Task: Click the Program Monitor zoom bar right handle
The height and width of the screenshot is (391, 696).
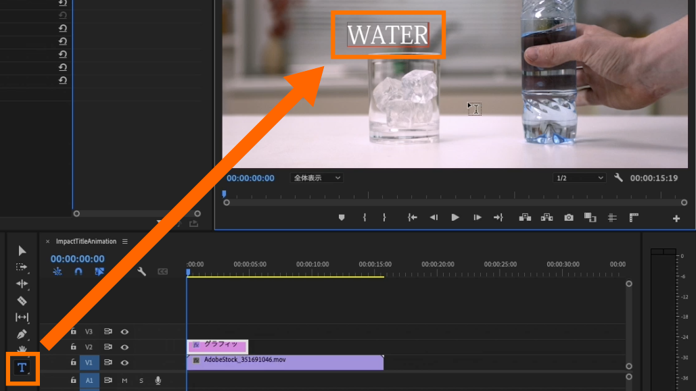Action: click(x=684, y=203)
